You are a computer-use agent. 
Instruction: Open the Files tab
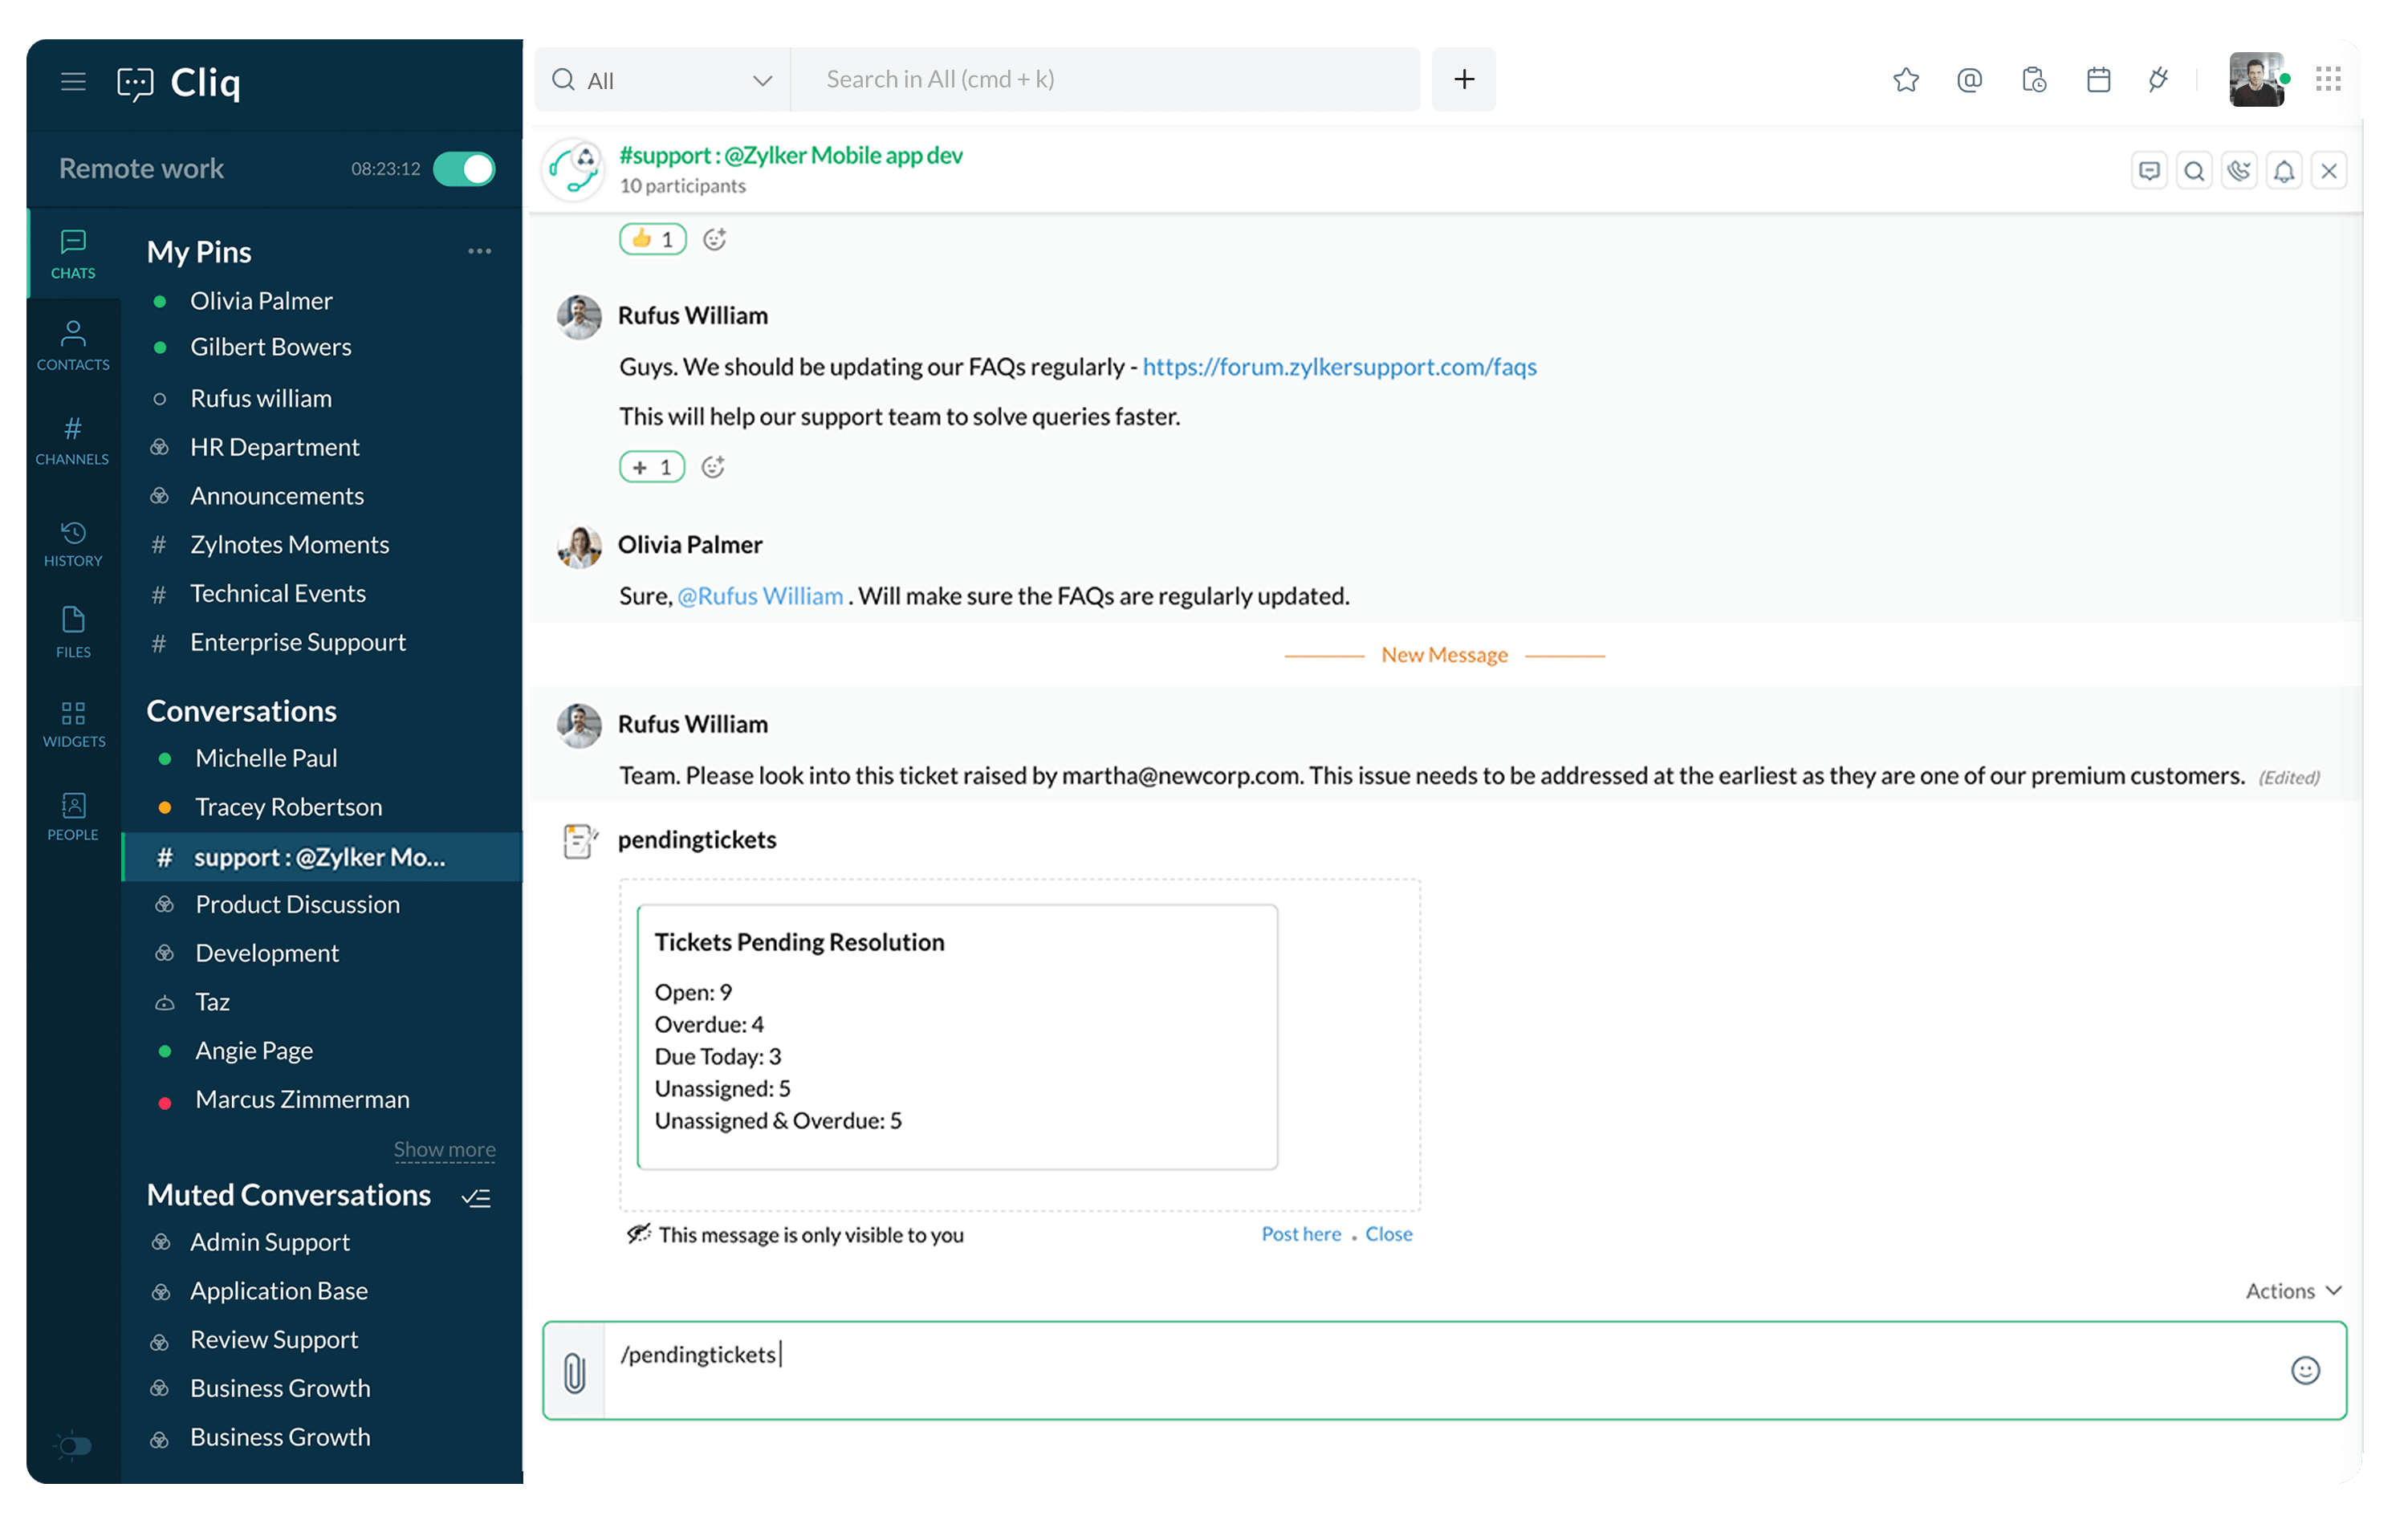[x=73, y=632]
